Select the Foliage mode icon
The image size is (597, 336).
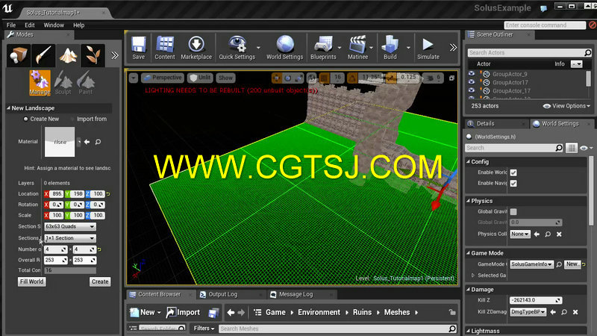click(93, 55)
